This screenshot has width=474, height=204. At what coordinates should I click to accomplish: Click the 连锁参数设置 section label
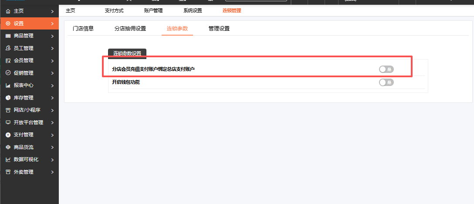tap(127, 53)
